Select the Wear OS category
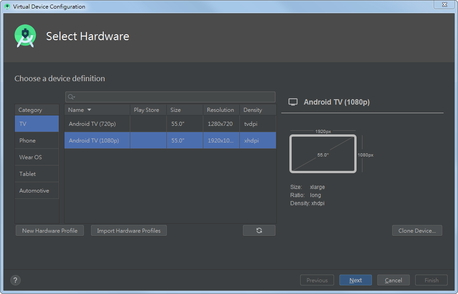This screenshot has height=294, width=458. coord(37,157)
